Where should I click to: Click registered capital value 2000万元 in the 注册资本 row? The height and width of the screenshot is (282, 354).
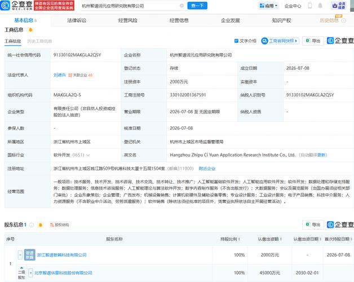[x=179, y=82]
